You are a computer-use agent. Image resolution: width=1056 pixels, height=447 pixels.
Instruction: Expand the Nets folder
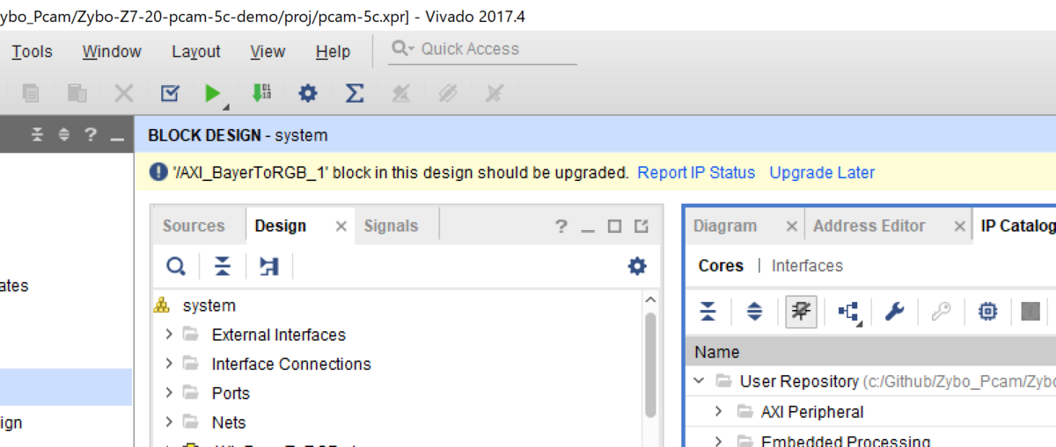(x=169, y=422)
